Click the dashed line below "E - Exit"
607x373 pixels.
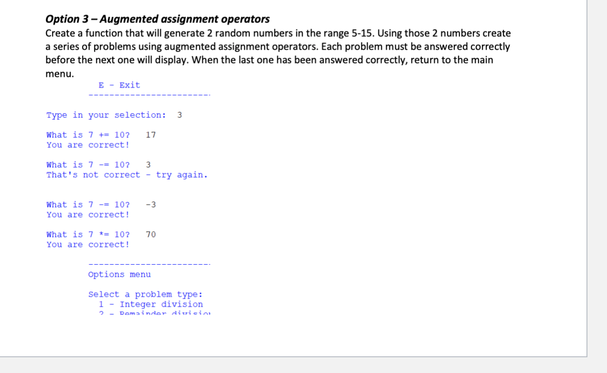149,94
